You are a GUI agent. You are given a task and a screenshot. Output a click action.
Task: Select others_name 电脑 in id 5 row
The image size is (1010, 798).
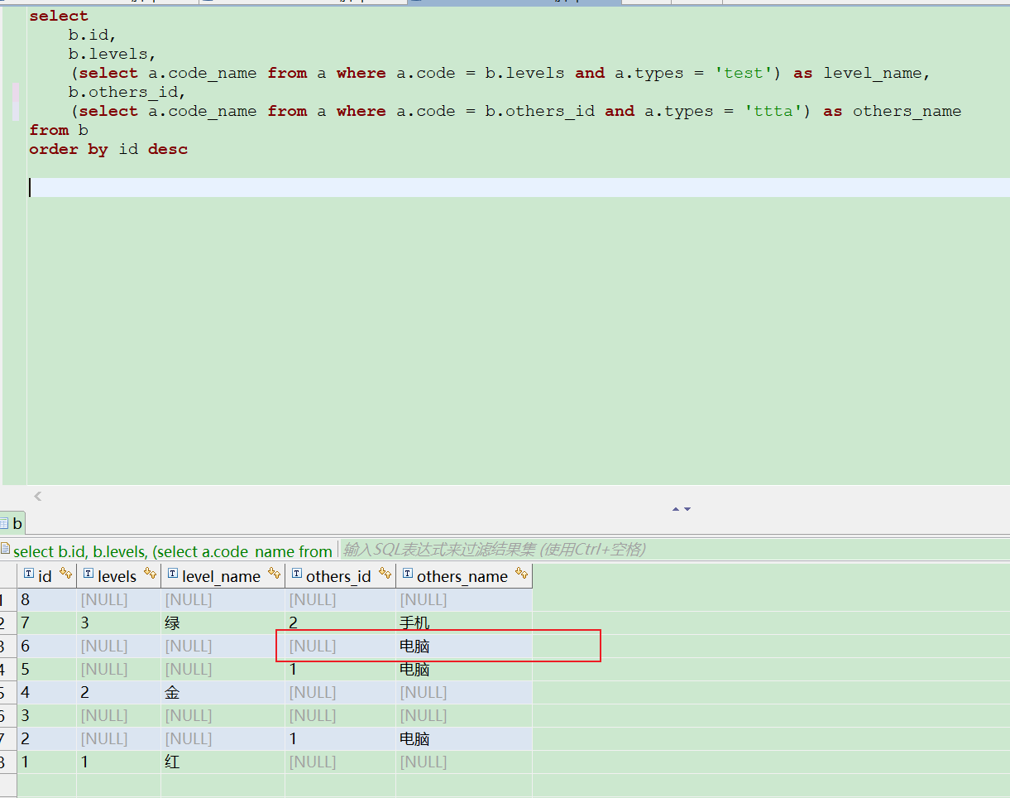pos(463,669)
